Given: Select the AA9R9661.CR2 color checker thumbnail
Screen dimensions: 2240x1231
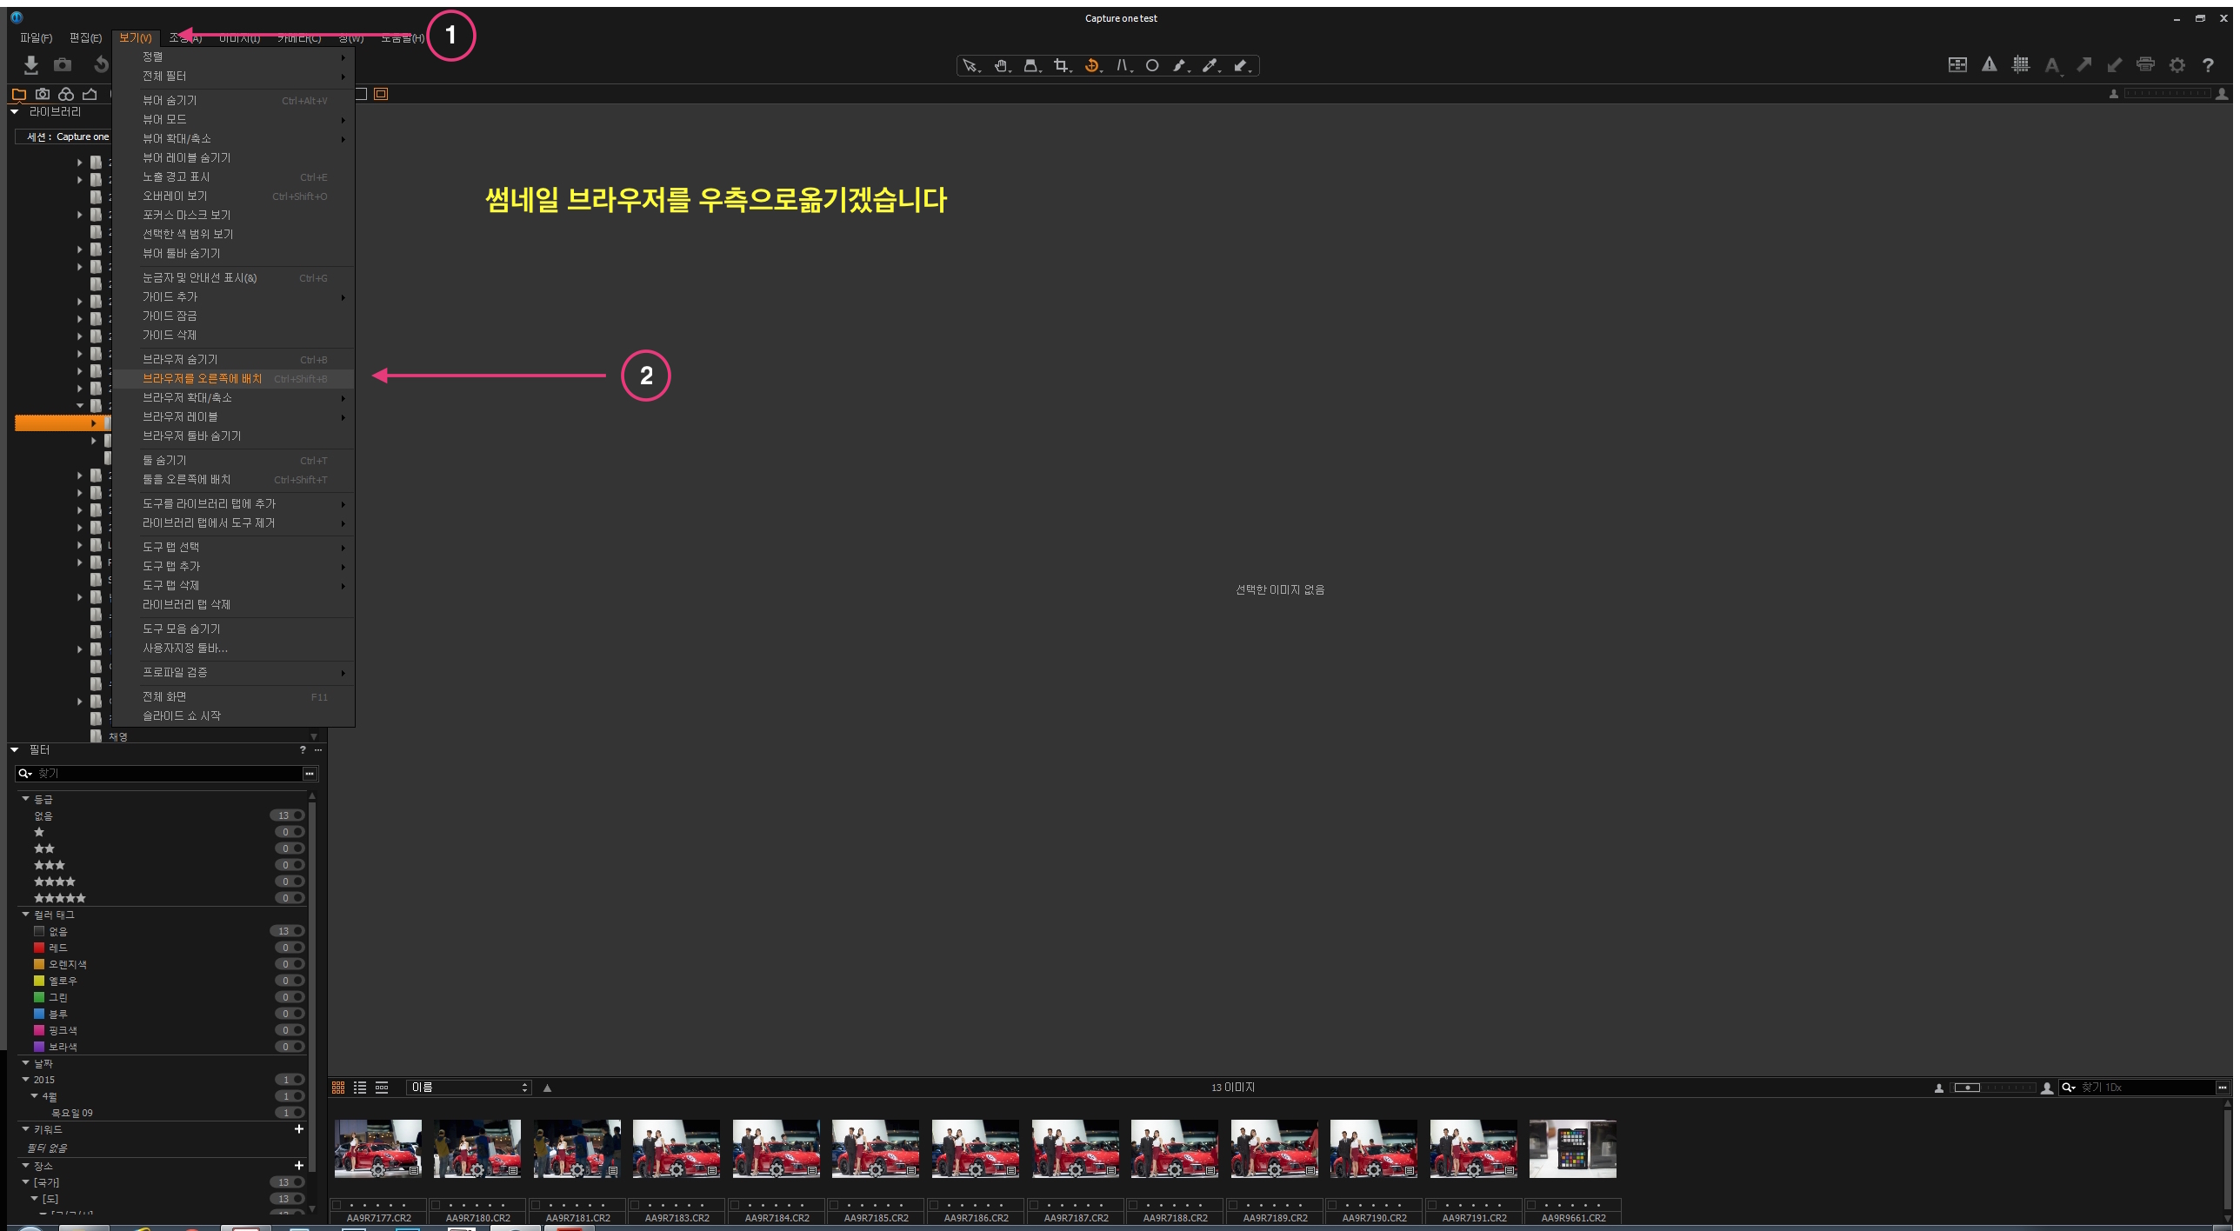Looking at the screenshot, I should 1572,1148.
